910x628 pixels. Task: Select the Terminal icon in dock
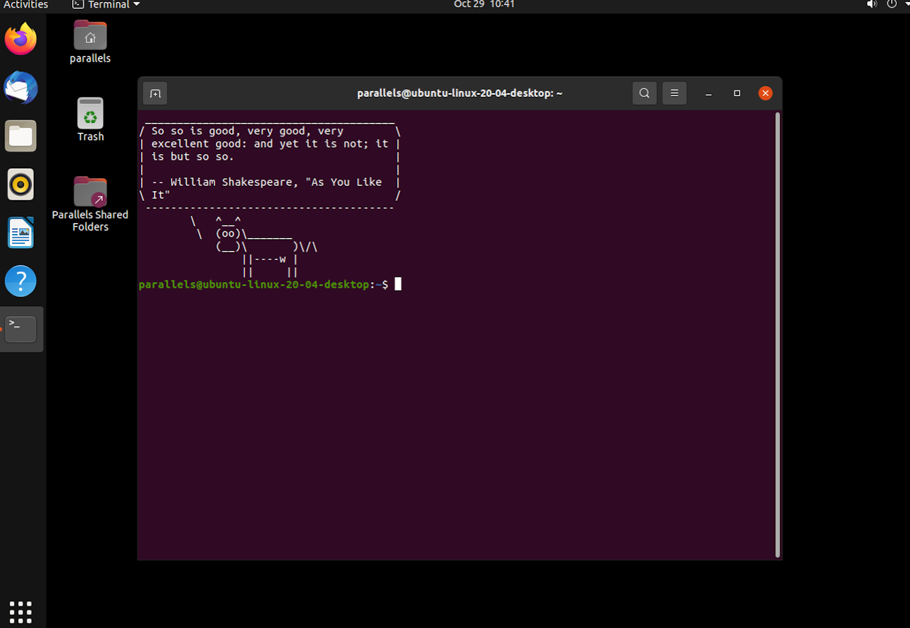tap(21, 330)
